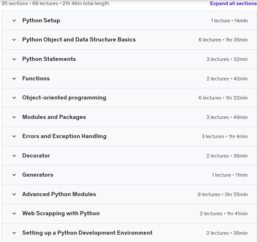The width and height of the screenshot is (257, 242).
Task: Click the '1 lecture • 11min' text
Action: pyautogui.click(x=230, y=175)
